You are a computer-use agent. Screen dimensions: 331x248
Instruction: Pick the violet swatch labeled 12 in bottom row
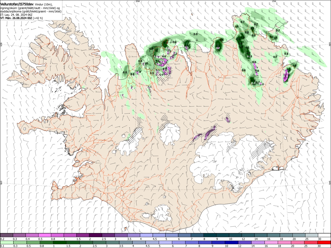[245, 242]
